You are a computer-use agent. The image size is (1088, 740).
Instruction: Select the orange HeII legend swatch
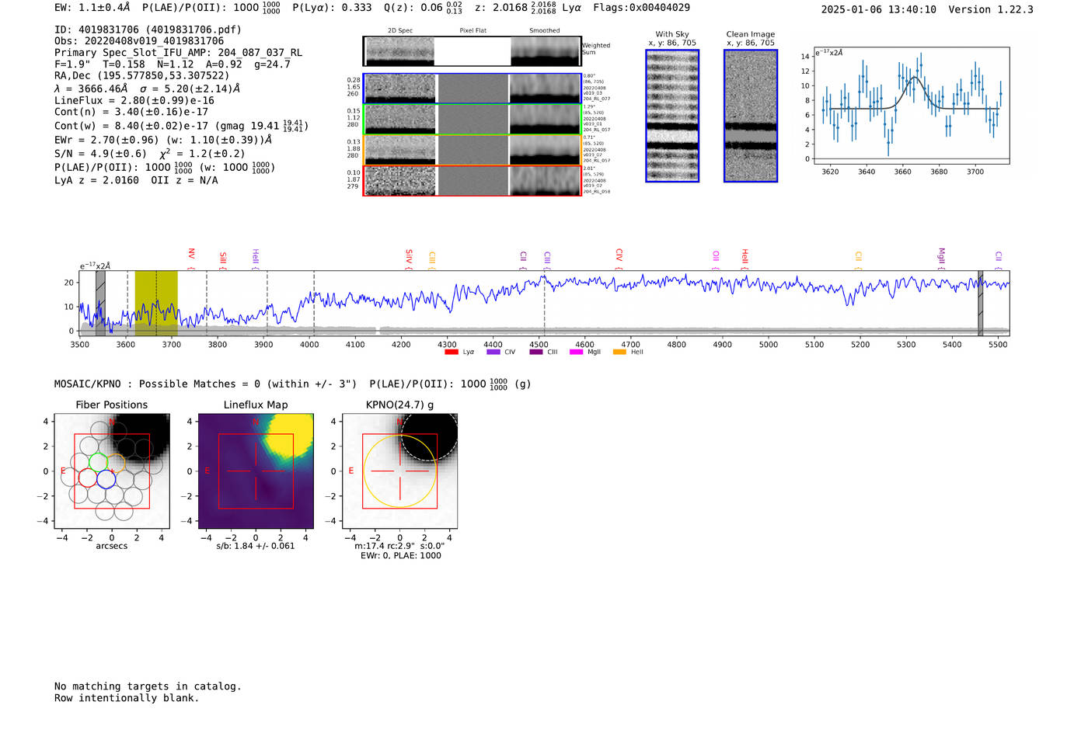tap(619, 352)
